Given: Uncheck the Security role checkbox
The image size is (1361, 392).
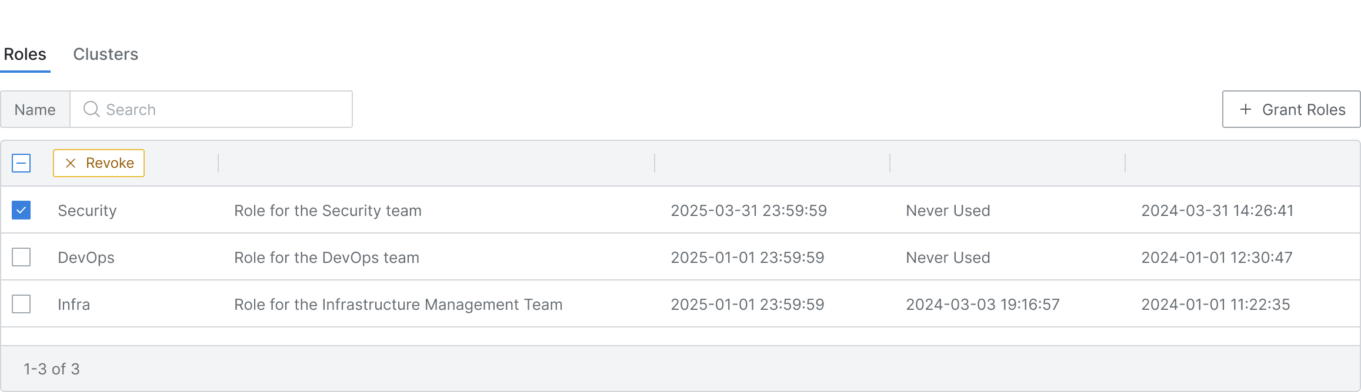Looking at the screenshot, I should coord(21,210).
